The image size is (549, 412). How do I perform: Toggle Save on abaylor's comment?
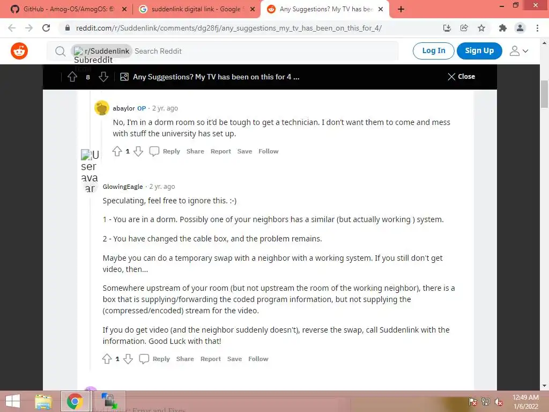pos(244,151)
